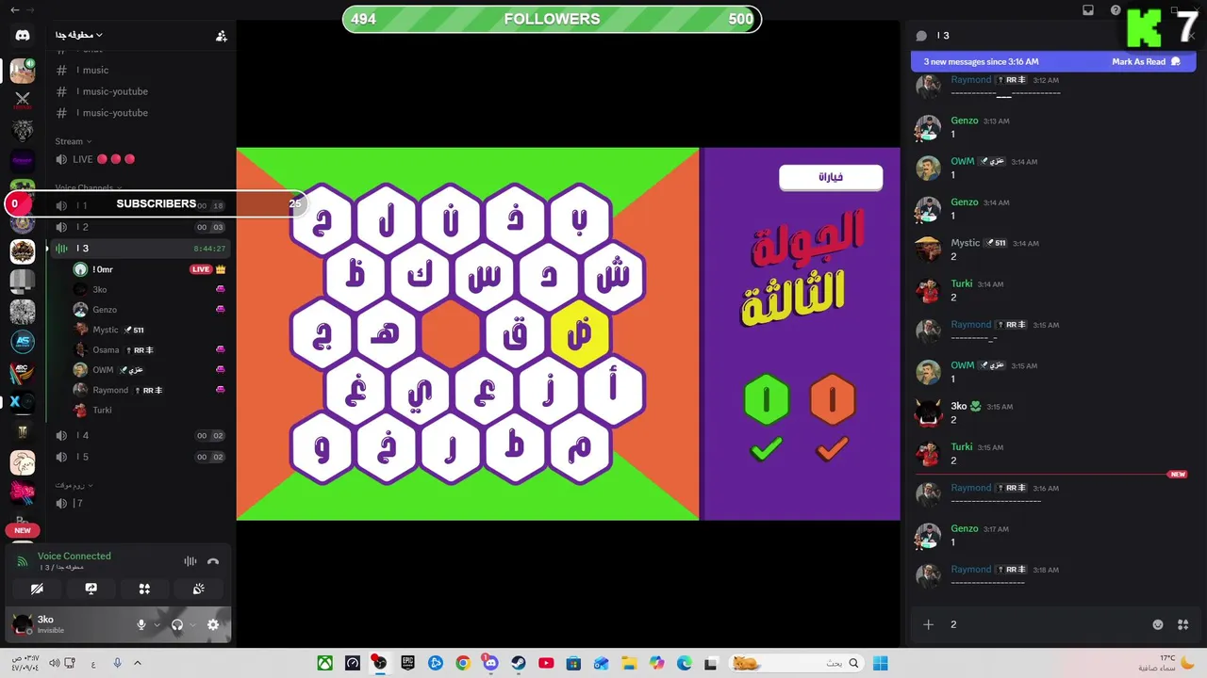The width and height of the screenshot is (1207, 678).
Task: Turn on camera in voice panel
Action: click(37, 589)
